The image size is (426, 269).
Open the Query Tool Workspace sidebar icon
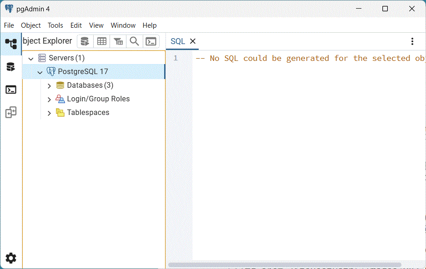11,67
